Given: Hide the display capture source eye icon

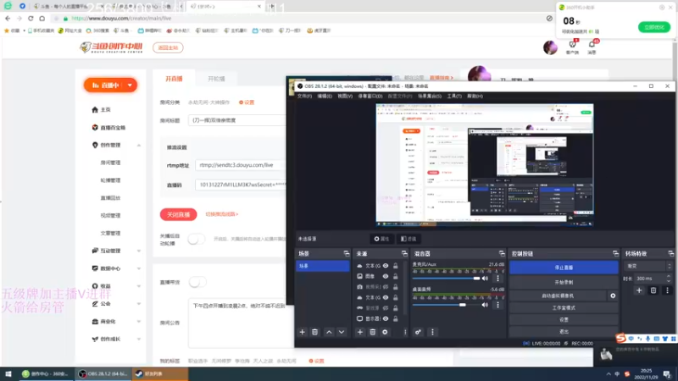Looking at the screenshot, I should tap(386, 318).
